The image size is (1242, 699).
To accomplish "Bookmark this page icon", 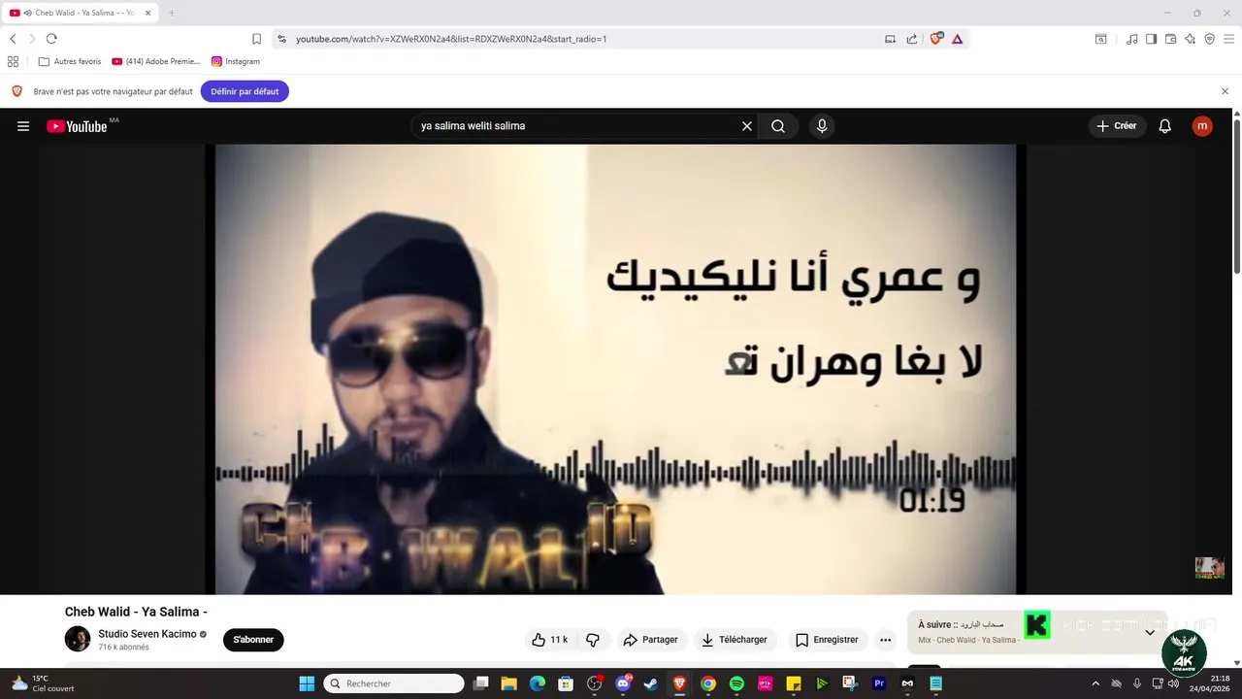I will tap(256, 39).
